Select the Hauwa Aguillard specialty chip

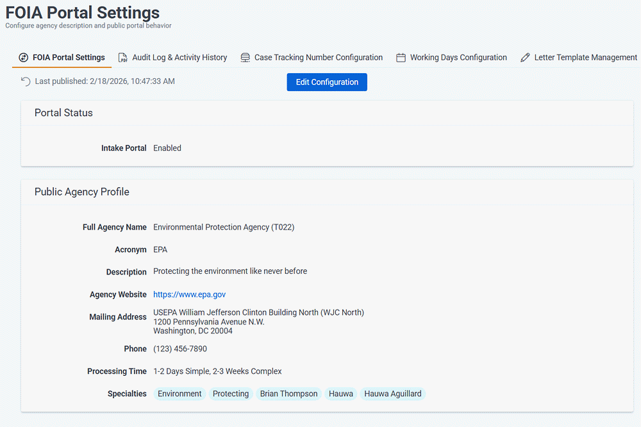(392, 393)
